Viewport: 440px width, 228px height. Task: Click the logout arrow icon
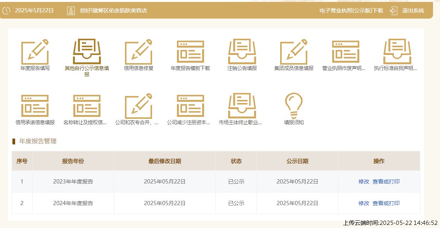pos(394,10)
